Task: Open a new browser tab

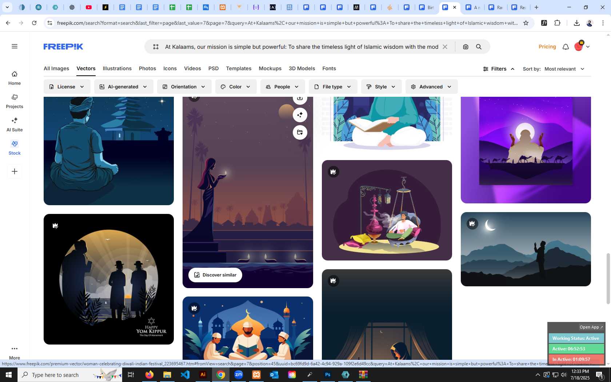Action: (x=536, y=7)
